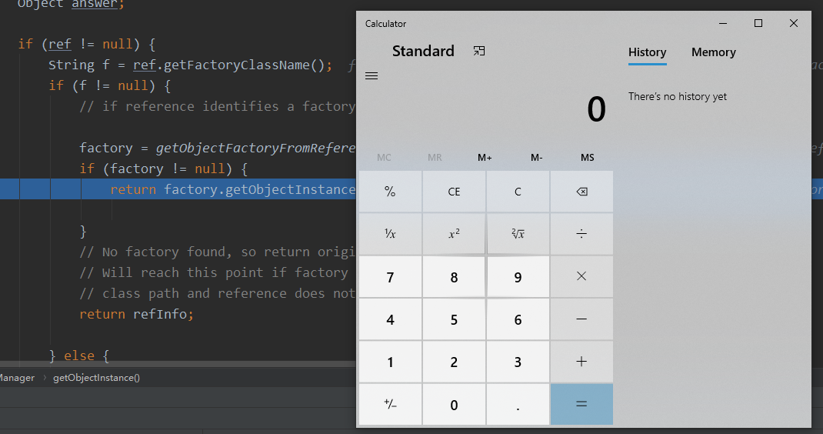Click the square root function key
Screen dimensions: 823x434
point(518,234)
